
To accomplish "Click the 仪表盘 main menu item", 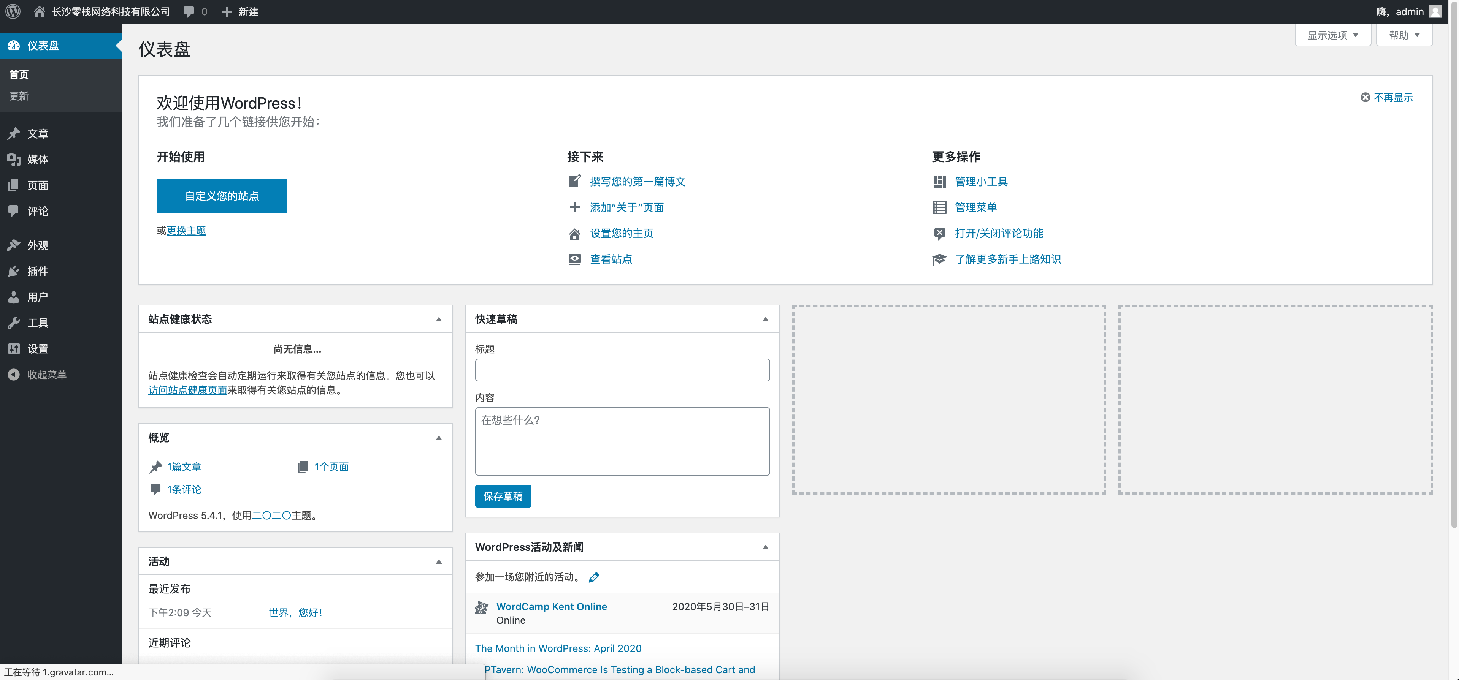I will (60, 45).
